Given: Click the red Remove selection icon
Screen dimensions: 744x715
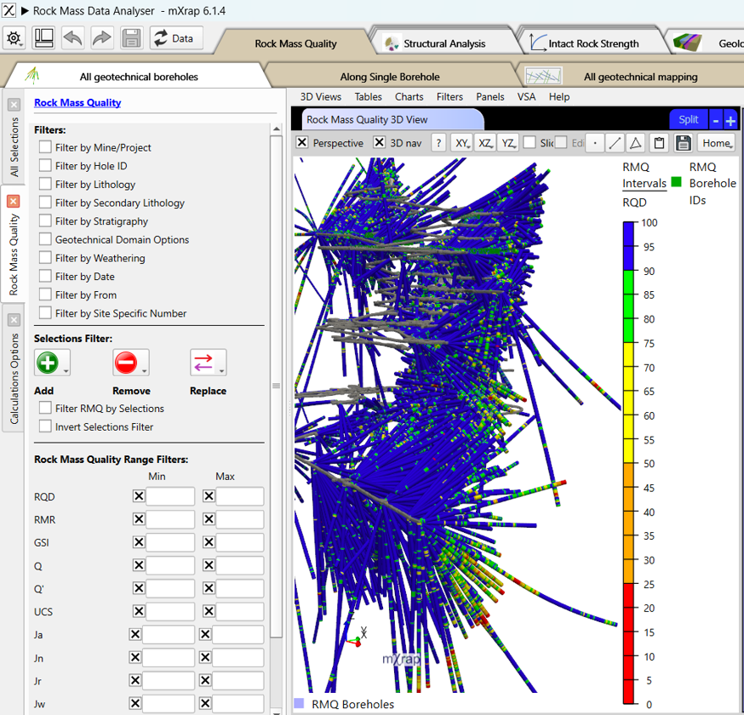Looking at the screenshot, I should click(126, 363).
